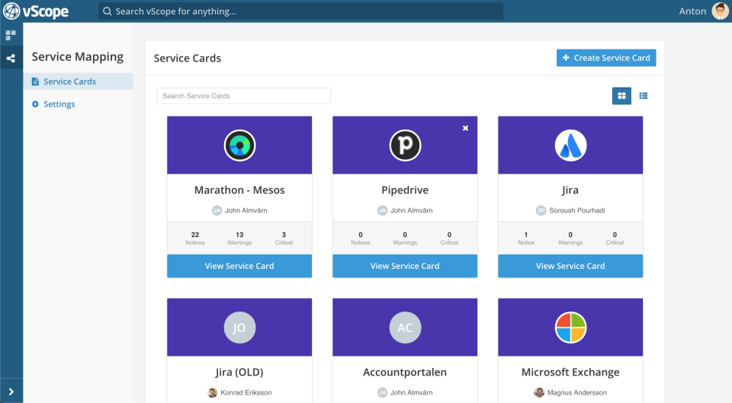This screenshot has width=732, height=403.
Task: Open the Anton user name menu
Action: click(x=692, y=11)
